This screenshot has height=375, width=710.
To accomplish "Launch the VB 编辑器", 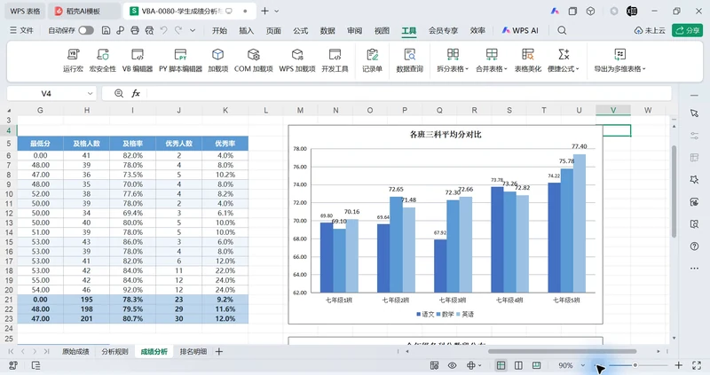I will 138,60.
